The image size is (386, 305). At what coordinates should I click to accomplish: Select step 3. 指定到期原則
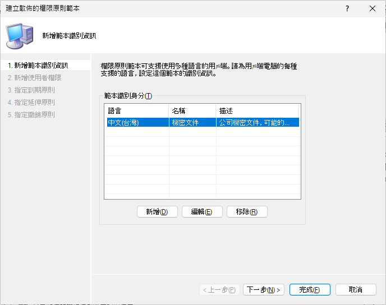coord(31,90)
